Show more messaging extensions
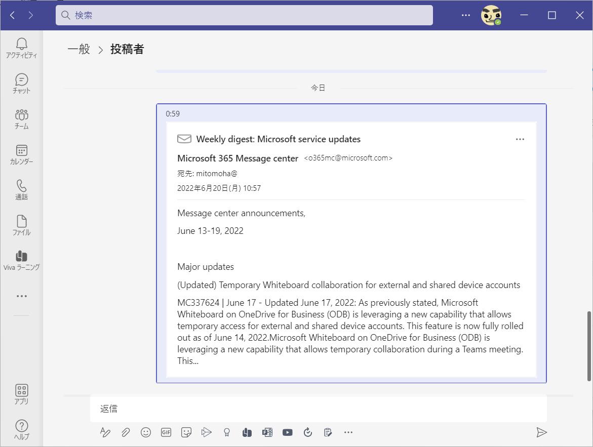The height and width of the screenshot is (447, 593). [348, 432]
